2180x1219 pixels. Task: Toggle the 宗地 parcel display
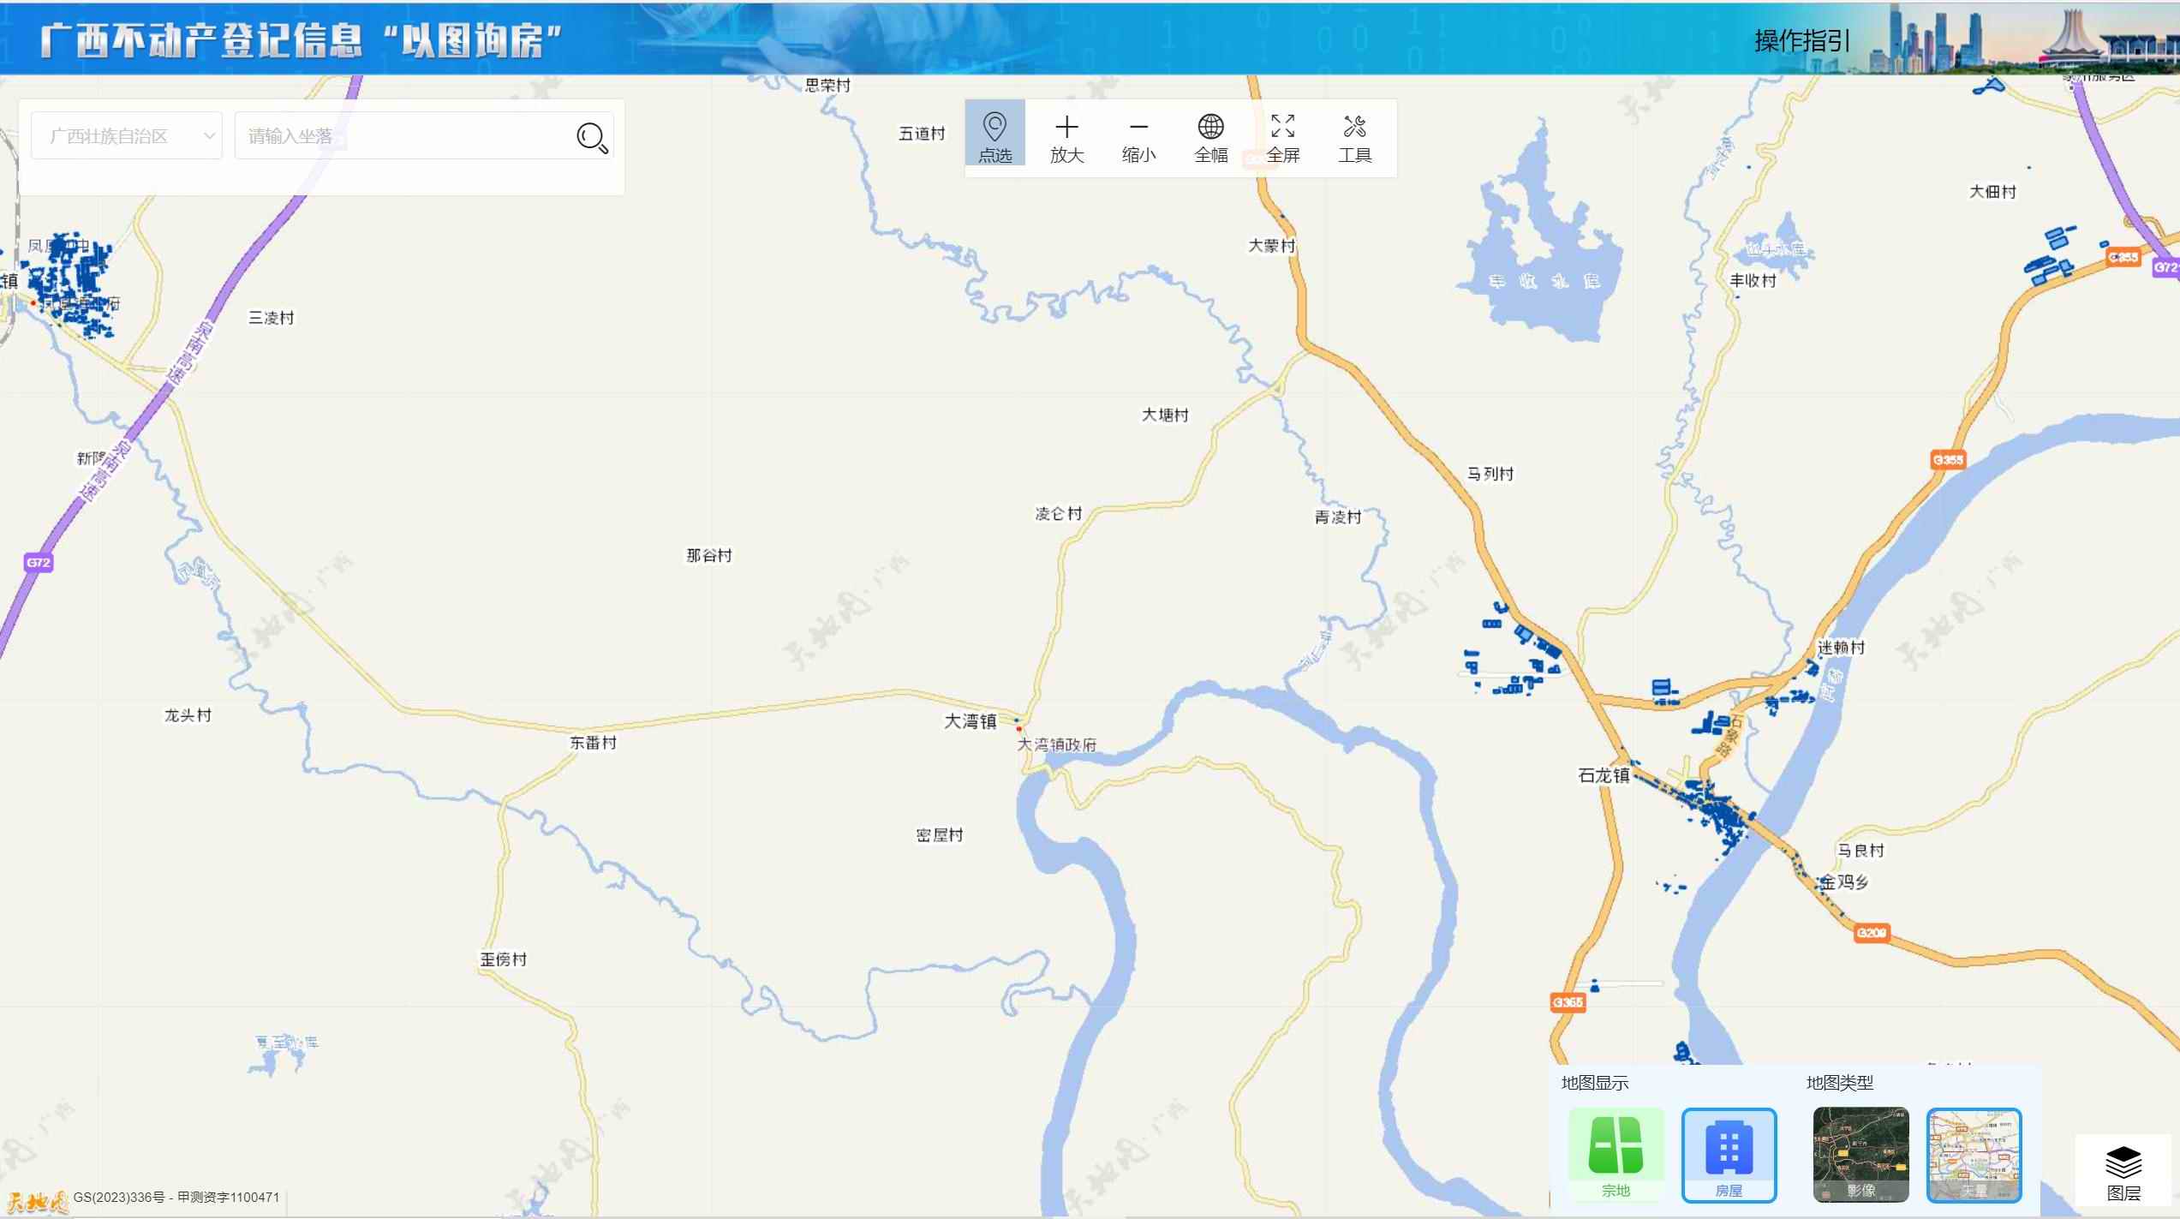click(x=1616, y=1153)
